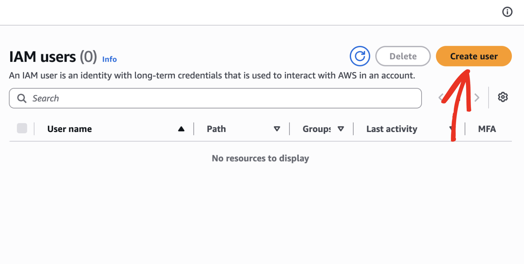Click the magnifier icon in search box
This screenshot has height=264, width=524.
point(22,98)
